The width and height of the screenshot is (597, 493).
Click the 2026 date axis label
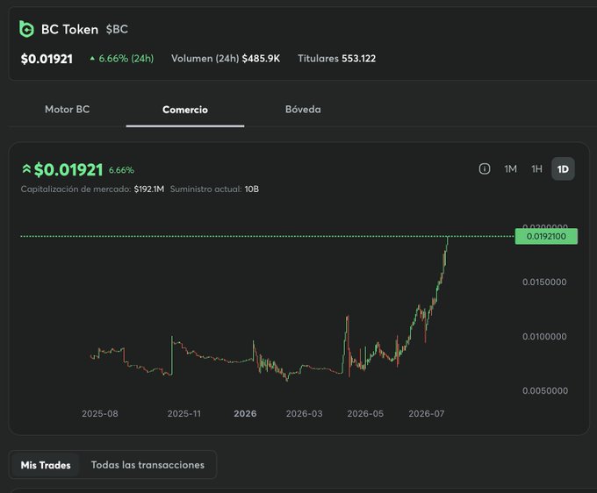[245, 414]
